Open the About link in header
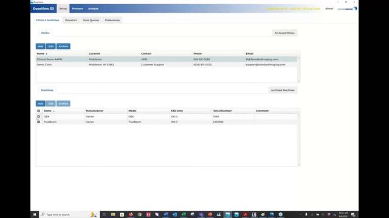The image size is (389, 218). (x=329, y=8)
